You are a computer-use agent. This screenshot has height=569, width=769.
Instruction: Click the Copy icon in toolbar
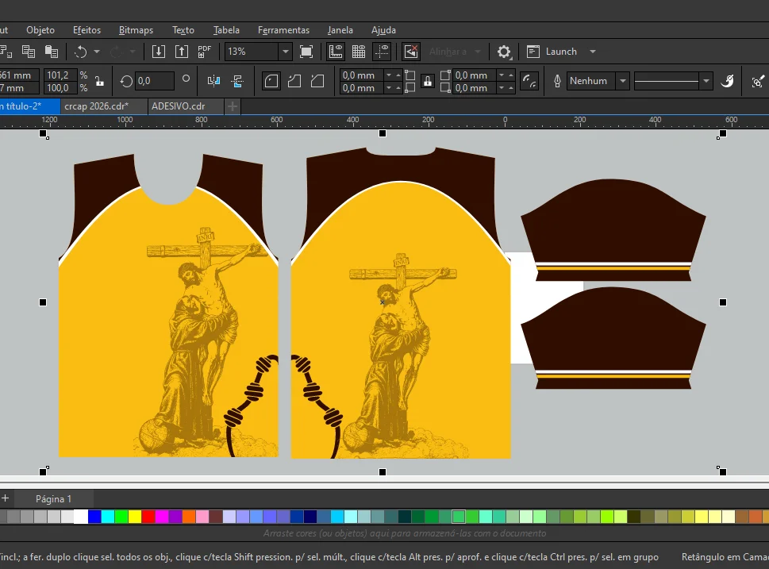point(29,52)
